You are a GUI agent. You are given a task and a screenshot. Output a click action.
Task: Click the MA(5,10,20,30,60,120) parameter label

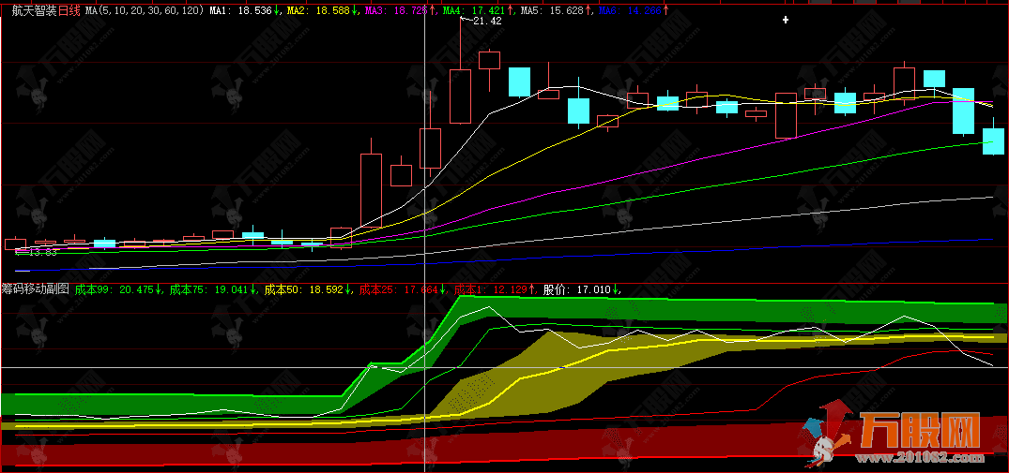[143, 10]
